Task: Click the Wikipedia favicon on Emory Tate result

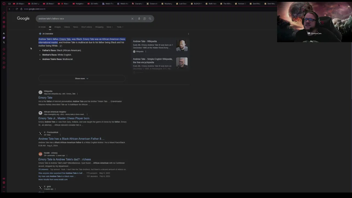Action: click(40, 92)
